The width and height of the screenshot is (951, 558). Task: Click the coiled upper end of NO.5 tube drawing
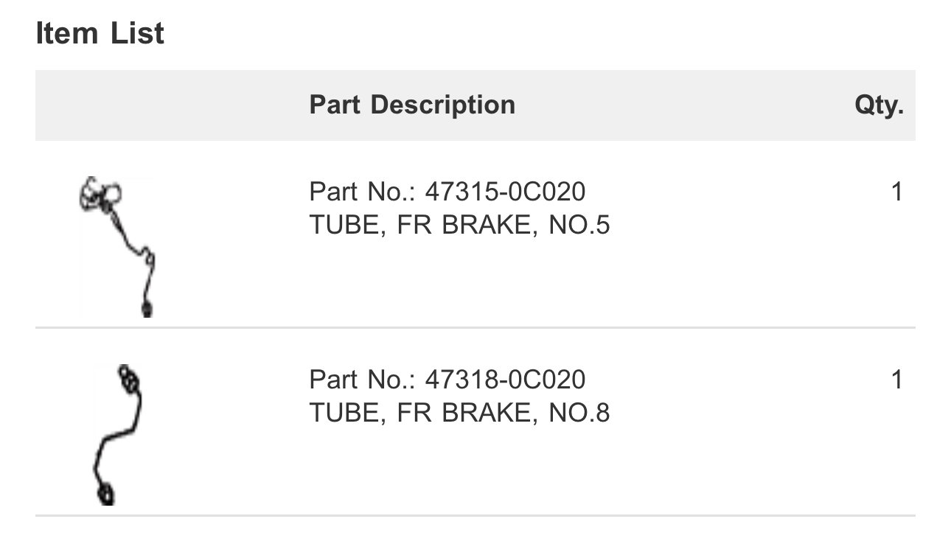pos(101,195)
